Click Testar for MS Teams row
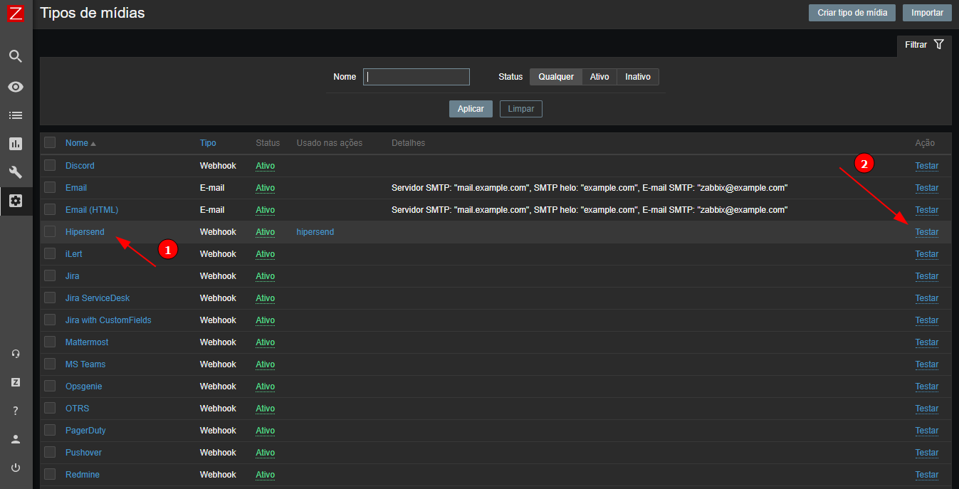Image resolution: width=959 pixels, height=489 pixels. (927, 364)
